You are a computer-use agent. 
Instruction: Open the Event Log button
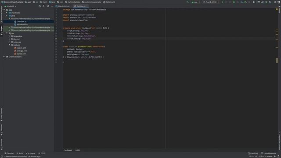[x=253, y=153]
